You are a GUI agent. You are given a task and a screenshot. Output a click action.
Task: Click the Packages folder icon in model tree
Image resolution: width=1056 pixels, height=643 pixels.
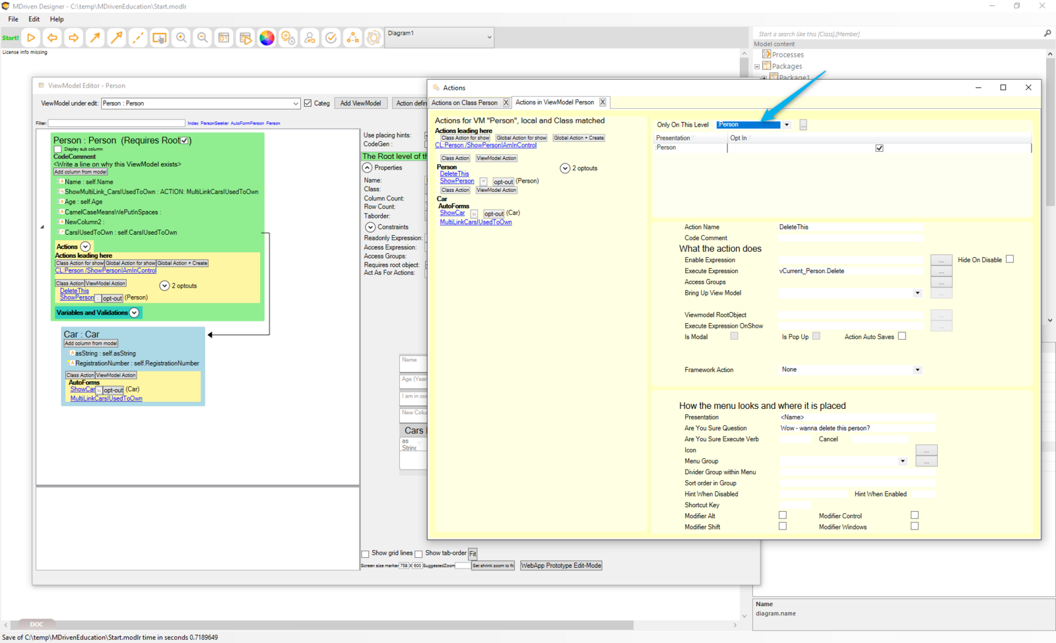(766, 65)
